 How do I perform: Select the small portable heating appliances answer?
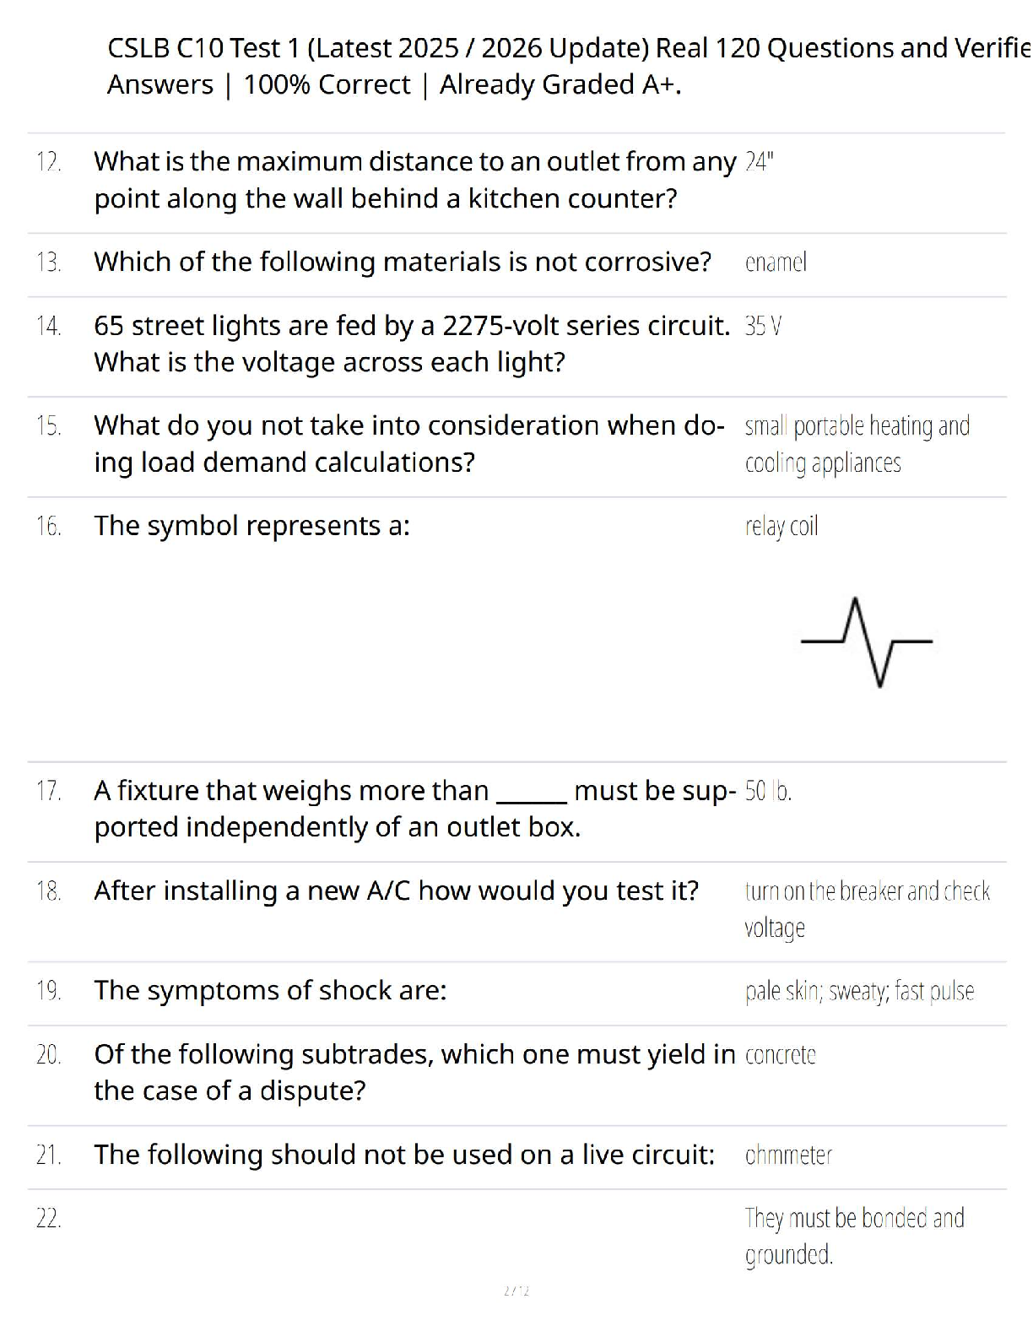click(857, 444)
